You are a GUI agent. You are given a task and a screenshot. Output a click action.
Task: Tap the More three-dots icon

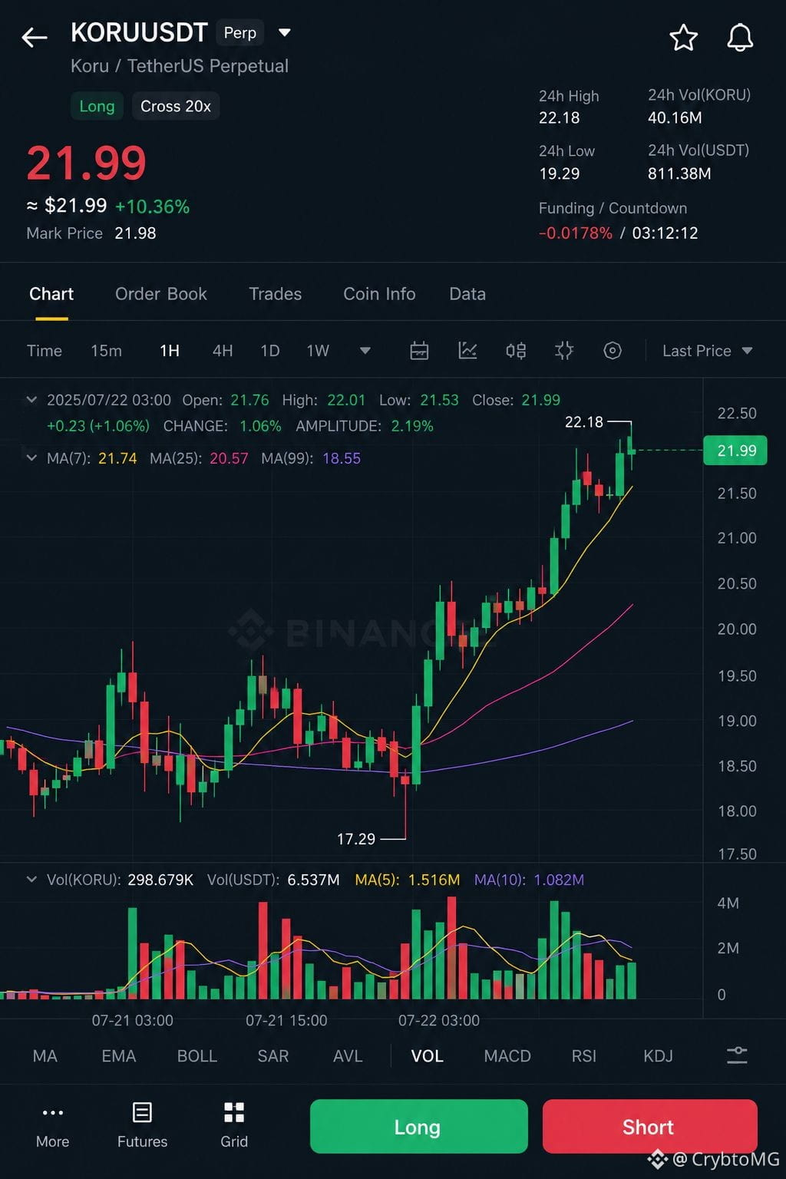[x=52, y=1112]
